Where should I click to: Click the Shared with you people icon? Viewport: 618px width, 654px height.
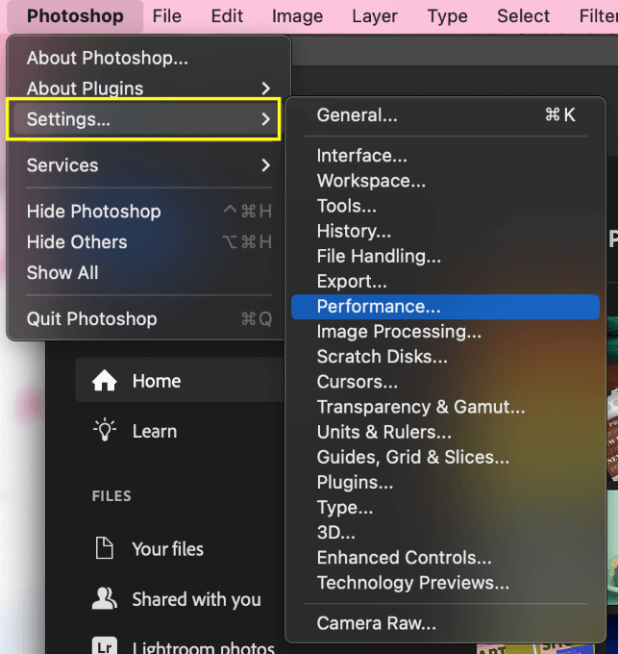click(x=104, y=598)
